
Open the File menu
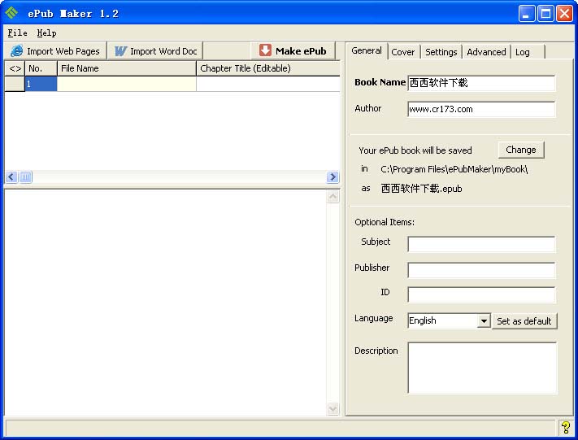(x=17, y=33)
